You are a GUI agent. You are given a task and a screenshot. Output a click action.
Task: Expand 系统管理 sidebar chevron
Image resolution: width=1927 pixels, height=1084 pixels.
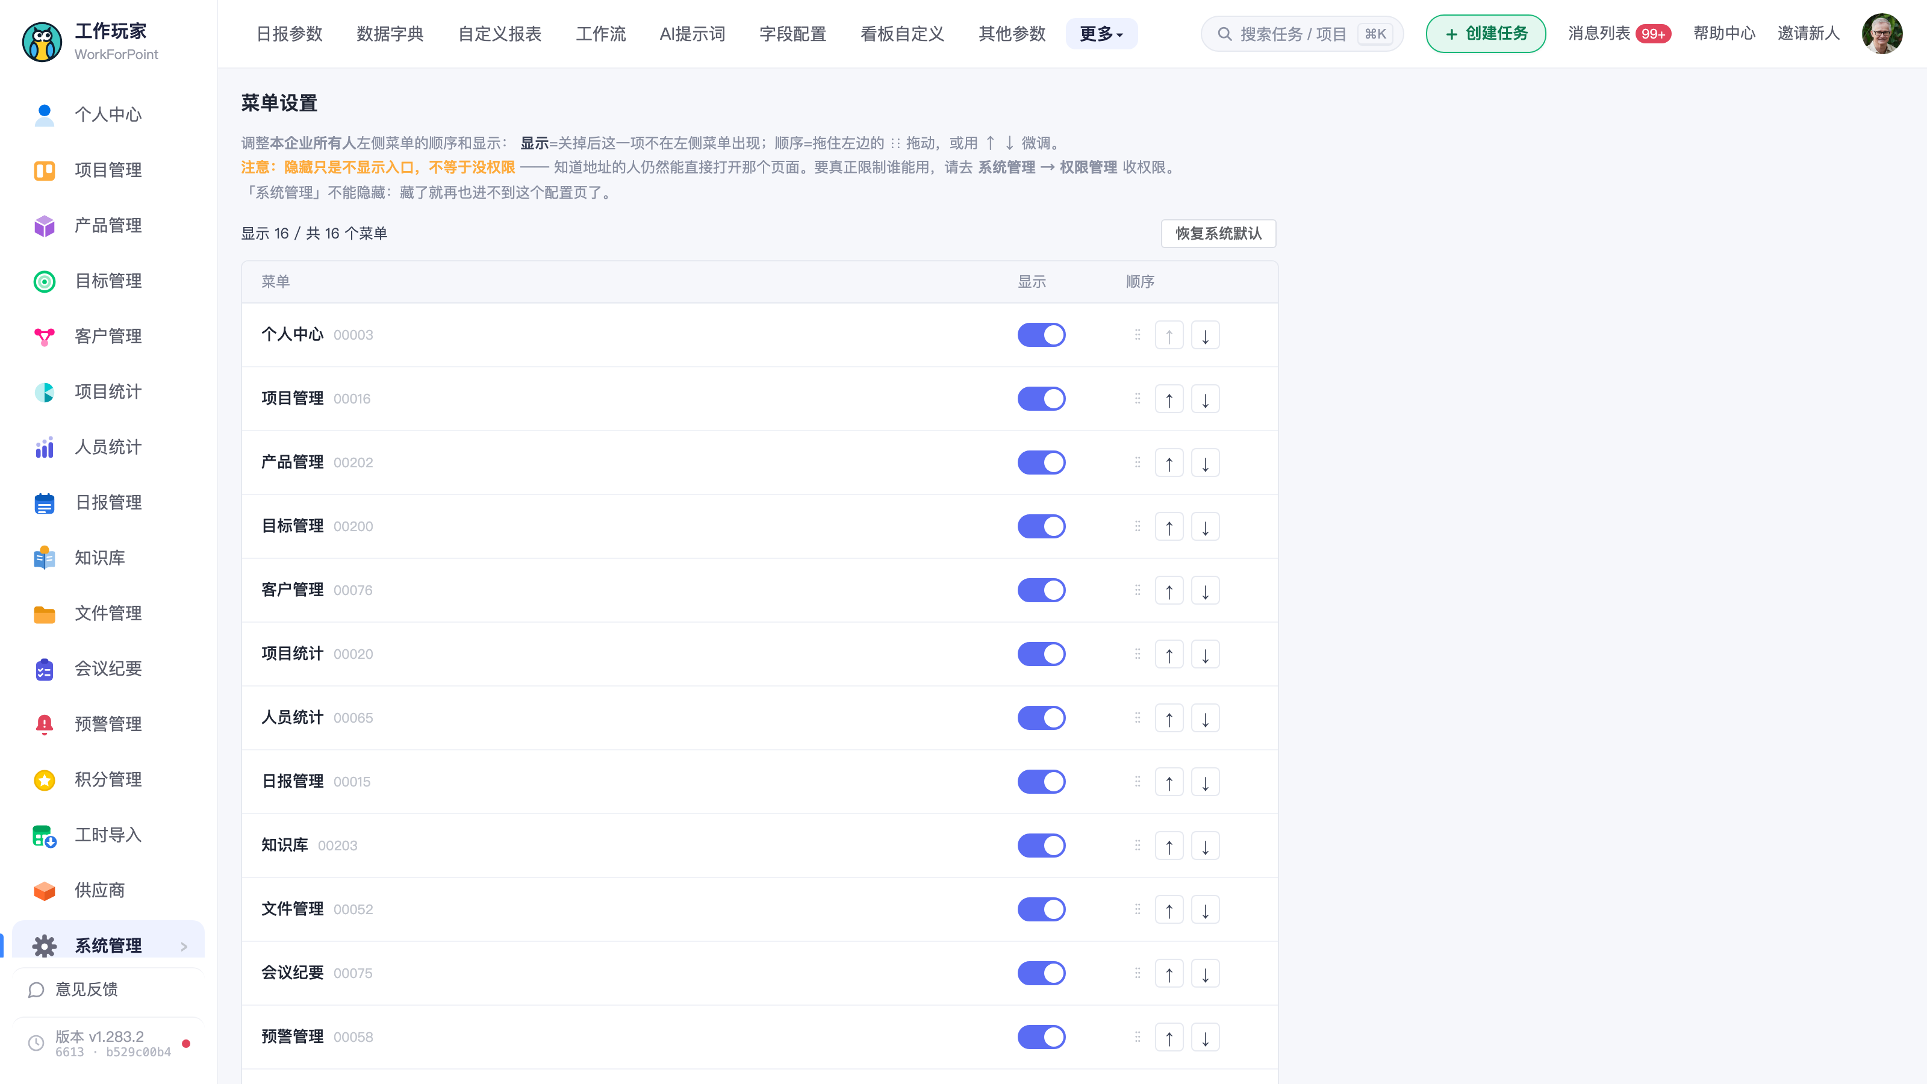pyautogui.click(x=184, y=946)
